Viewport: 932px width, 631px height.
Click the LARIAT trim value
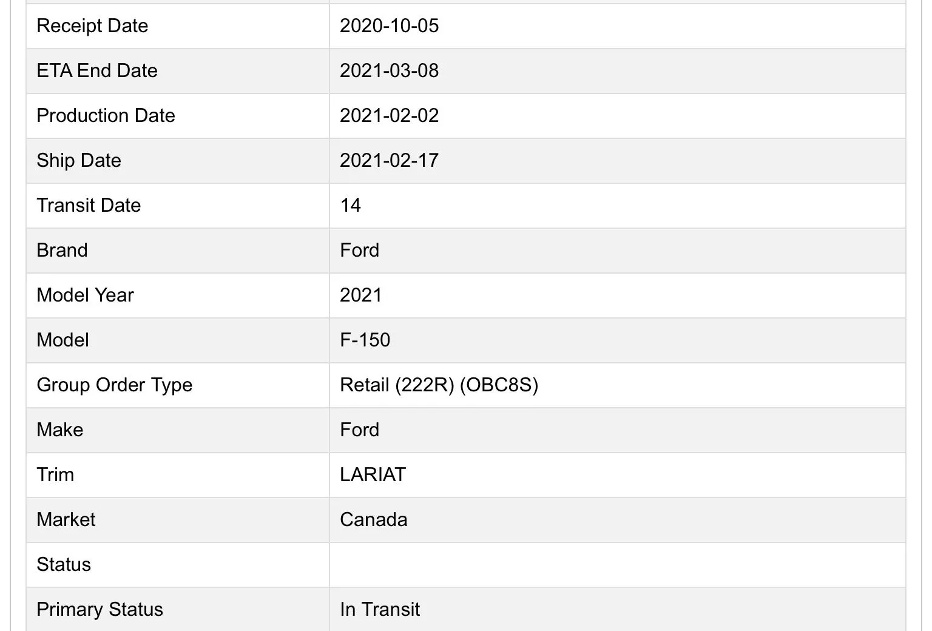point(373,475)
